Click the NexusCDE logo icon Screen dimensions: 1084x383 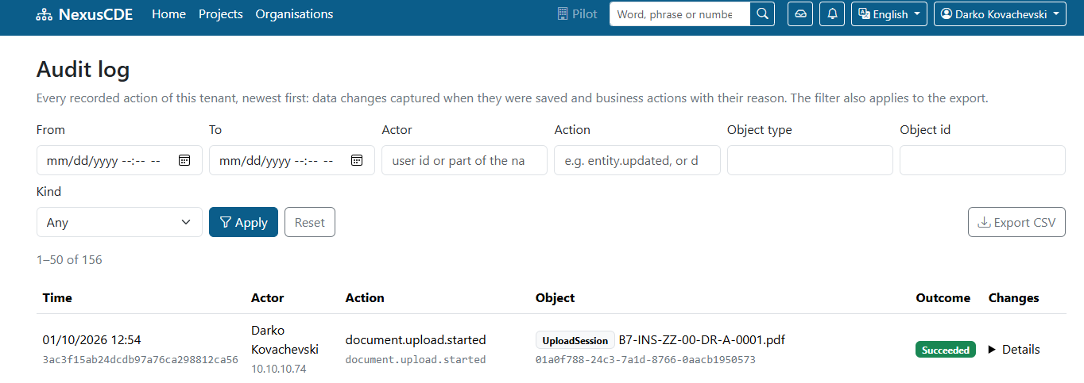point(45,14)
